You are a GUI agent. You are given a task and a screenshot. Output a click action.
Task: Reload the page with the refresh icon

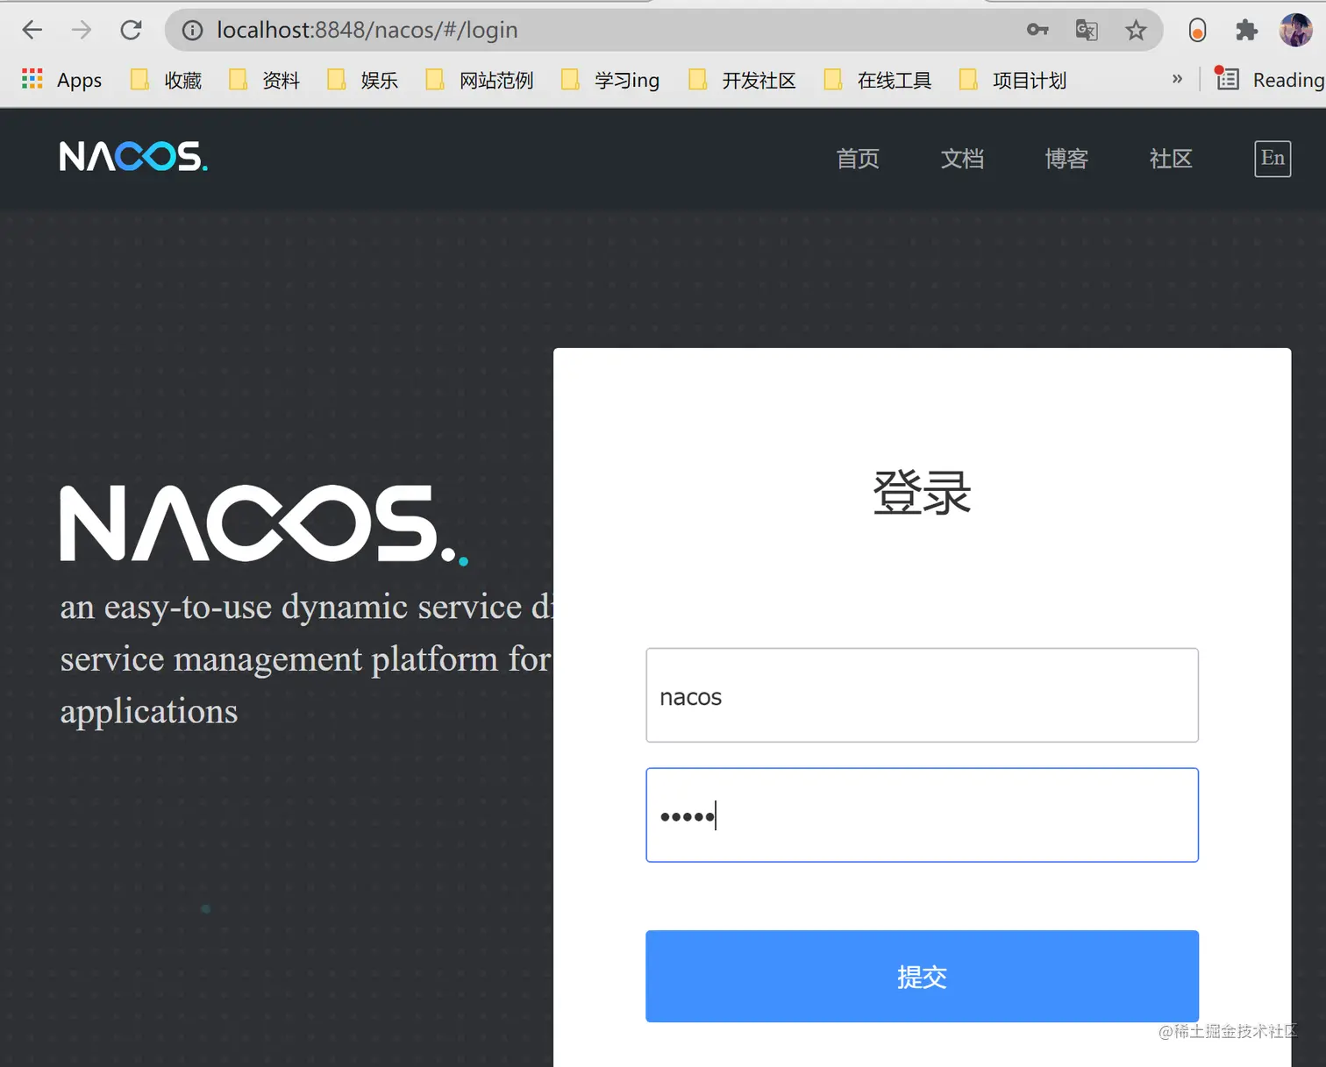(x=131, y=30)
